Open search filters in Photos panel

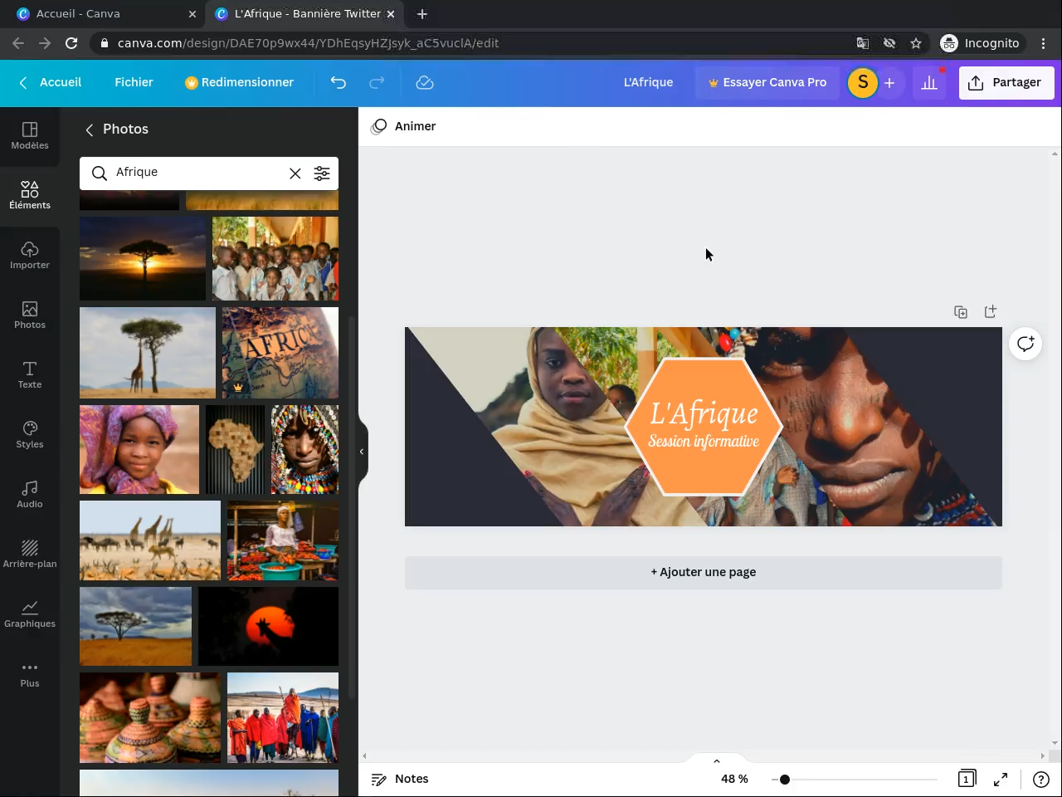[322, 173]
